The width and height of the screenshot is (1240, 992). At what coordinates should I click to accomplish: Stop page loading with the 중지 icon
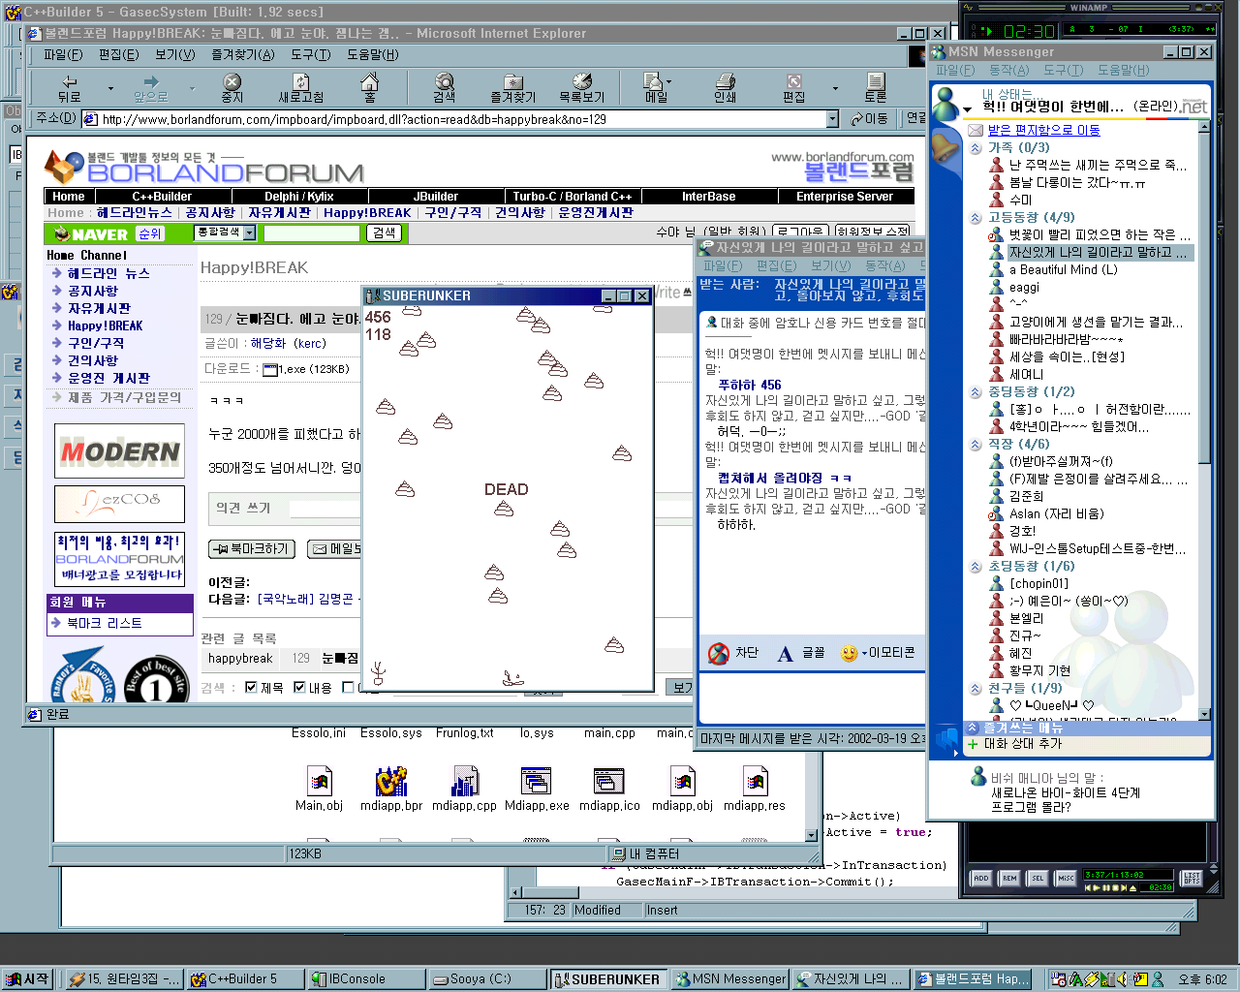232,87
